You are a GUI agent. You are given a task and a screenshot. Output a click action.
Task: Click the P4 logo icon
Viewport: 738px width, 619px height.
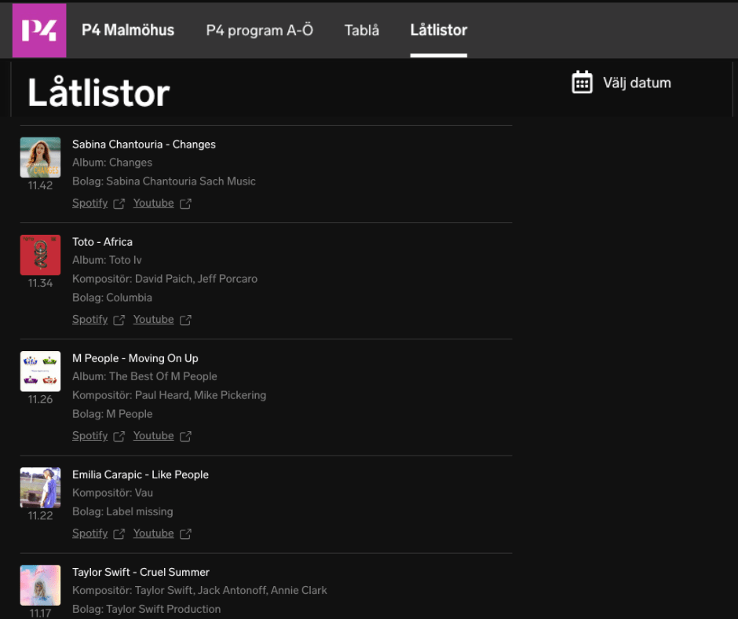coord(39,31)
